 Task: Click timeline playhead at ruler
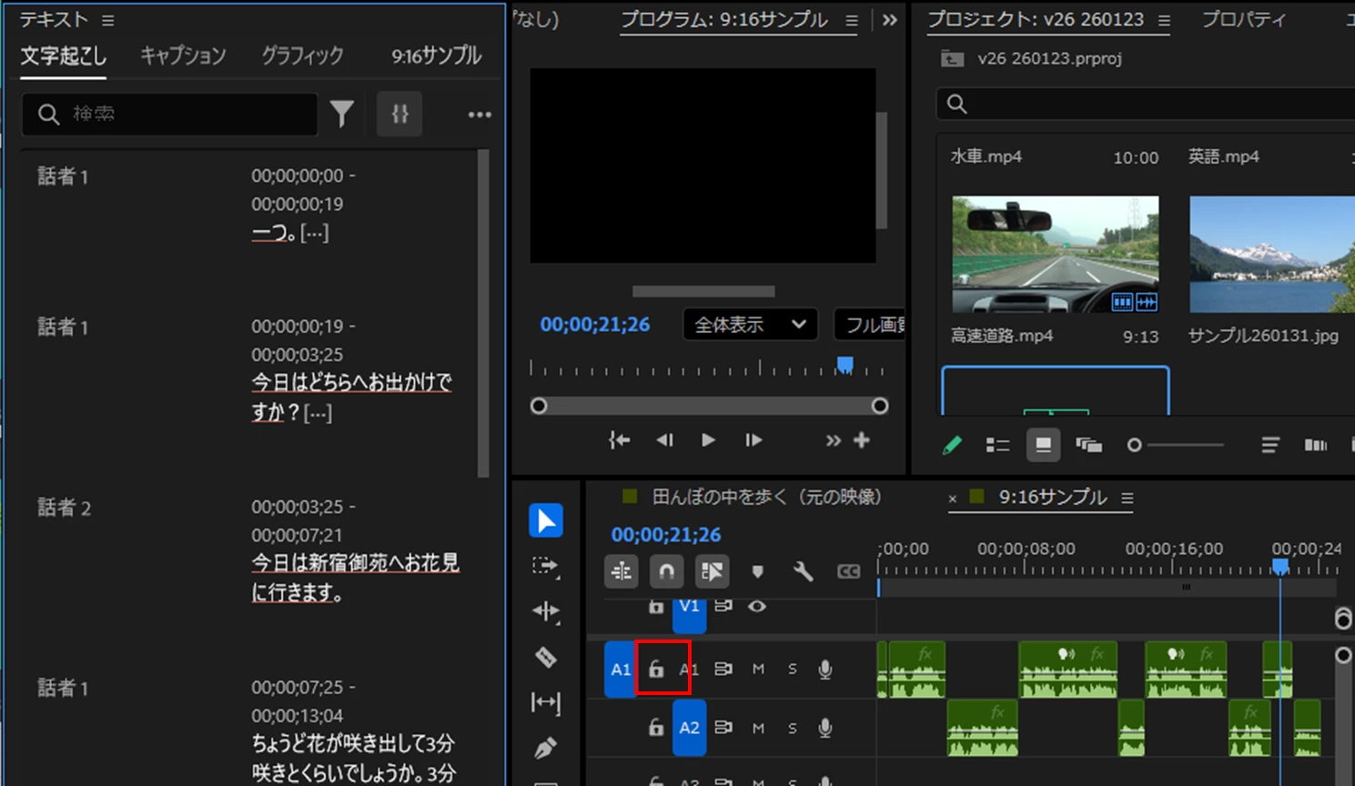point(1279,567)
